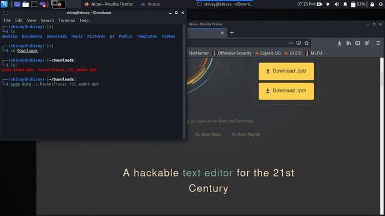Click the Try Atom Beta link

point(208,134)
